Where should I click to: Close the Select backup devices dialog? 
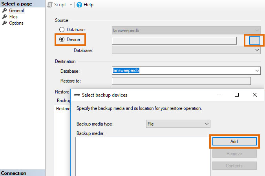click(255, 95)
